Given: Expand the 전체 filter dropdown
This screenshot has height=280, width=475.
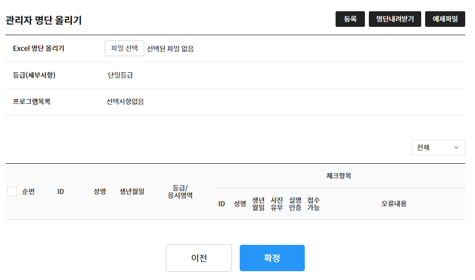Looking at the screenshot, I should 438,148.
